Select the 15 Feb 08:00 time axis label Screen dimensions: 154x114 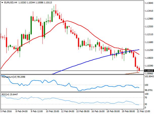83,111
